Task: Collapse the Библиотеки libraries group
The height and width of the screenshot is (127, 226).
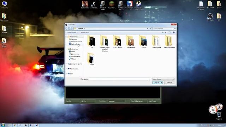Action: 67,49
